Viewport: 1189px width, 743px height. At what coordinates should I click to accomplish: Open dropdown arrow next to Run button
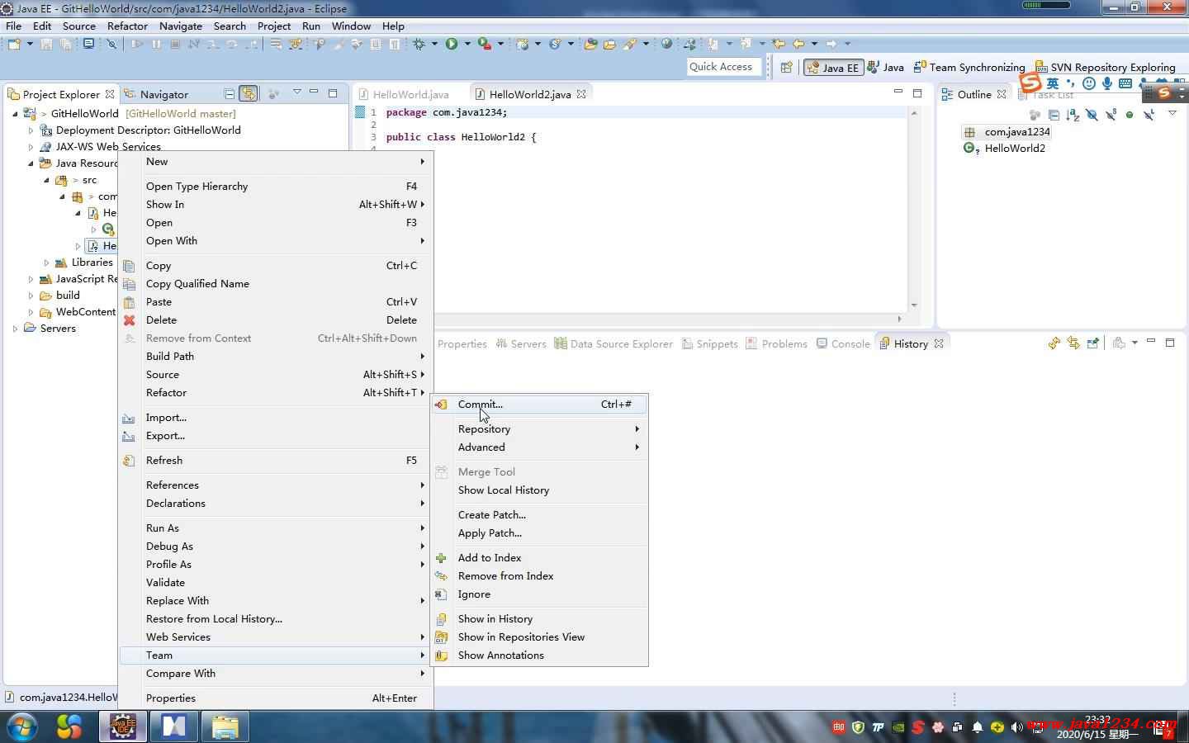467,44
